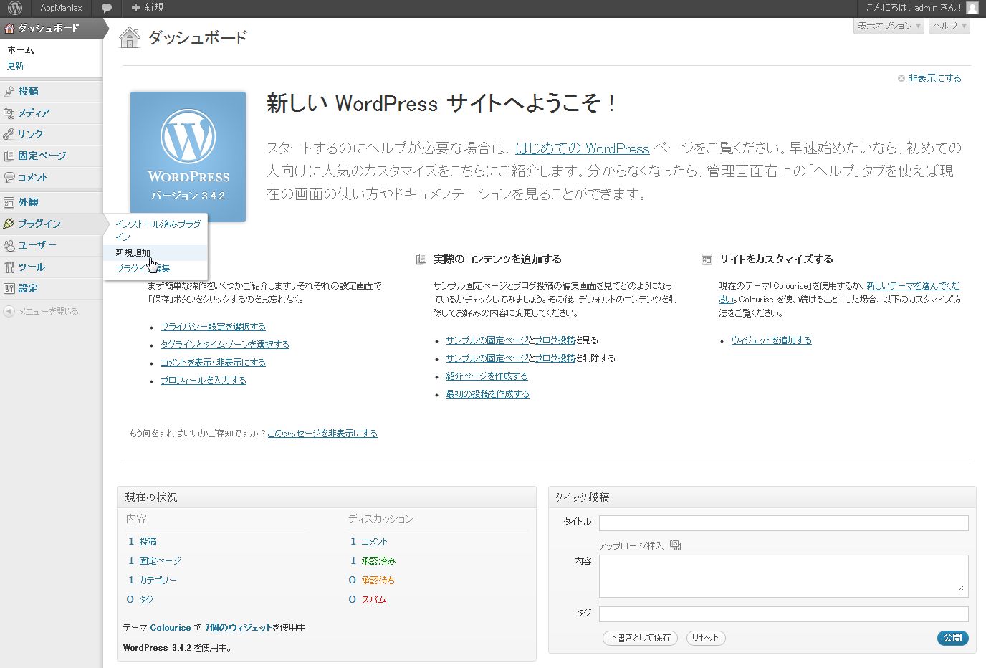Click the コメント speech bubble icon
The image size is (986, 668).
click(9, 178)
